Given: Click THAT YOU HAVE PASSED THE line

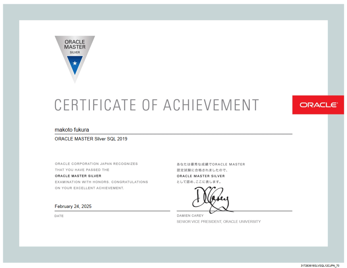Looking at the screenshot, I should tap(82, 170).
